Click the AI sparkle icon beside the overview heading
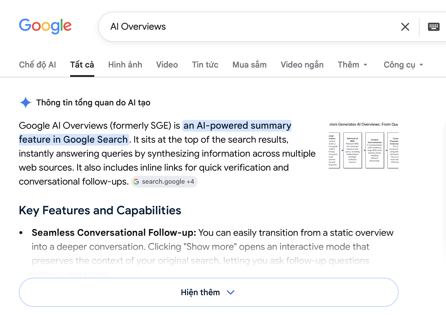This screenshot has height=315, width=446. click(26, 102)
